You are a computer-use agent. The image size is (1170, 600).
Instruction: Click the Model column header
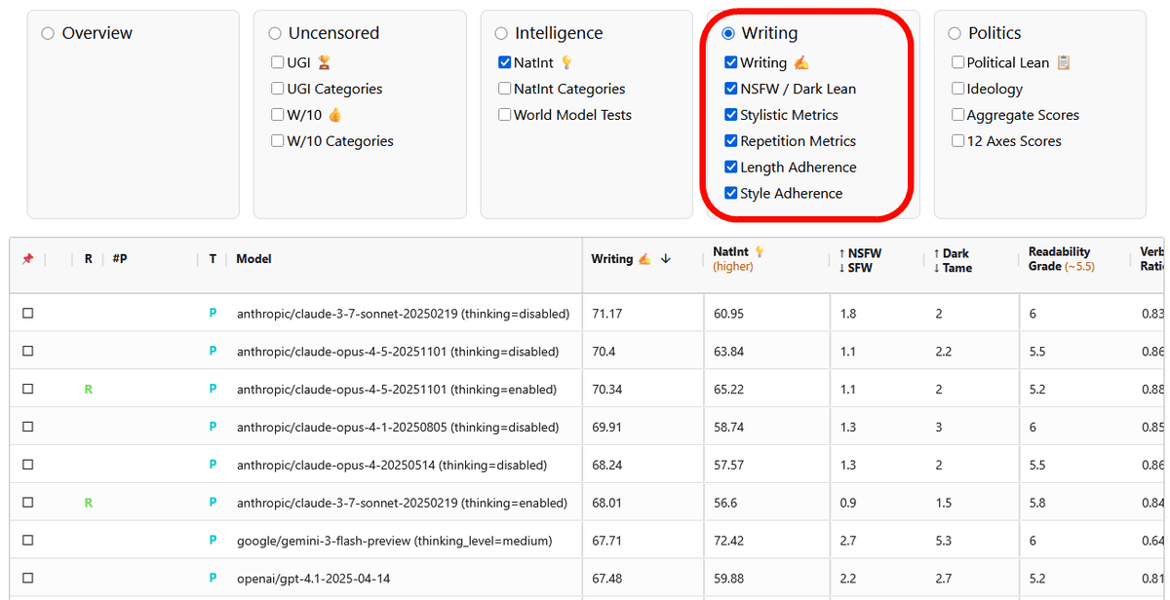click(x=253, y=259)
